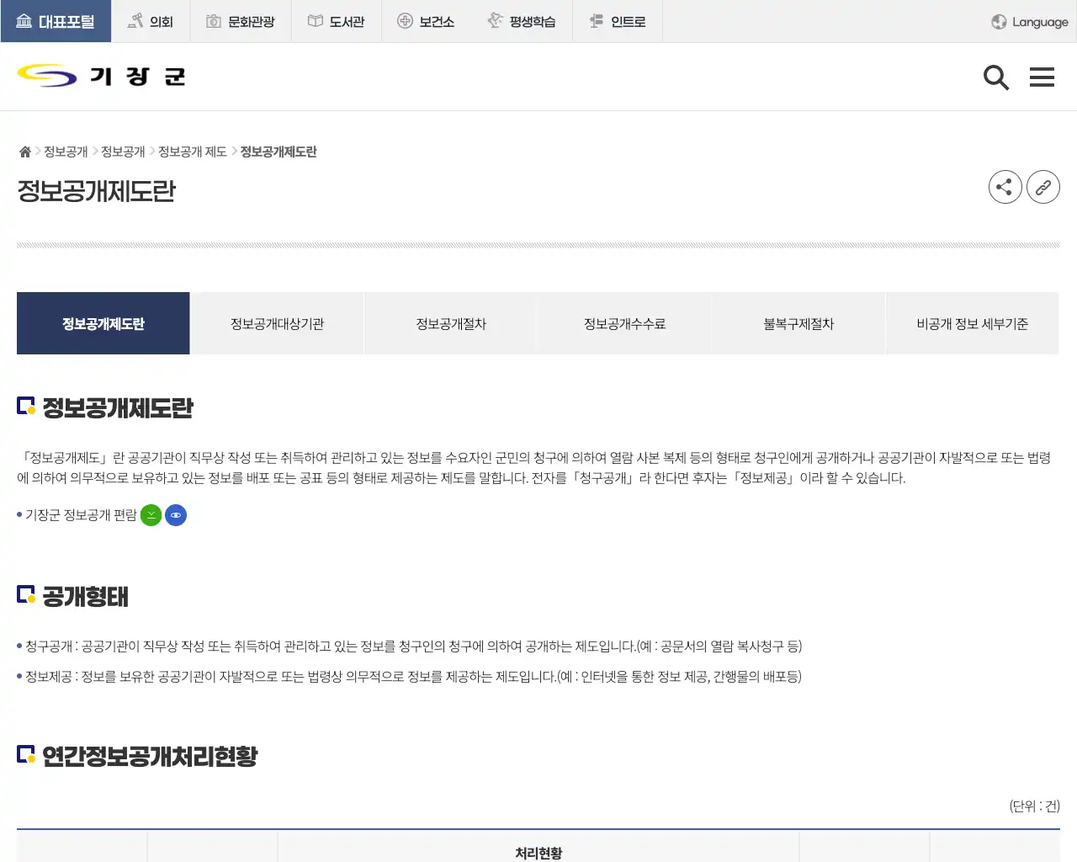
Task: Open search using the magnifier icon
Action: pyautogui.click(x=996, y=77)
